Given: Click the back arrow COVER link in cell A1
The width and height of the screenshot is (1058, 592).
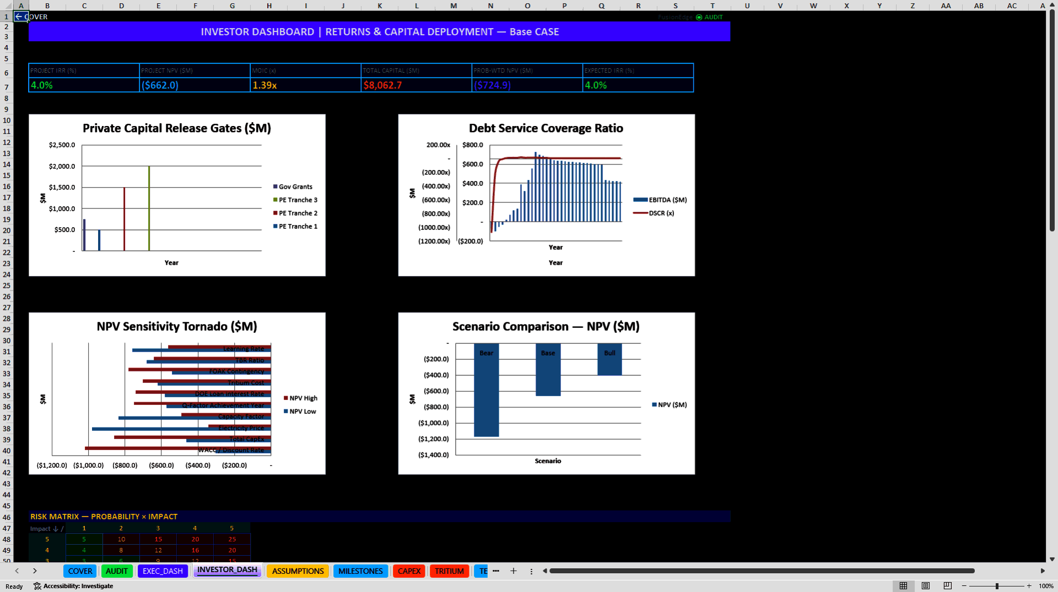Looking at the screenshot, I should tap(31, 17).
